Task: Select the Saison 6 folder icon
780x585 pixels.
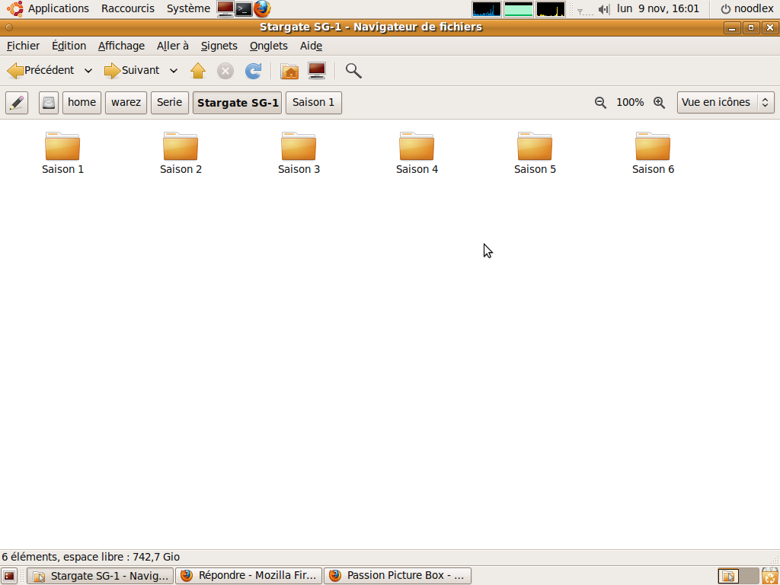Action: [653, 146]
